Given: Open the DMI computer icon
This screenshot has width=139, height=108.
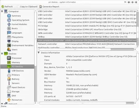Looking at the screenshot, I should [x=9, y=96].
